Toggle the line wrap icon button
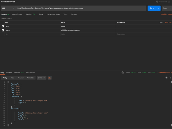This screenshot has height=129, width=172. tap(50, 78)
